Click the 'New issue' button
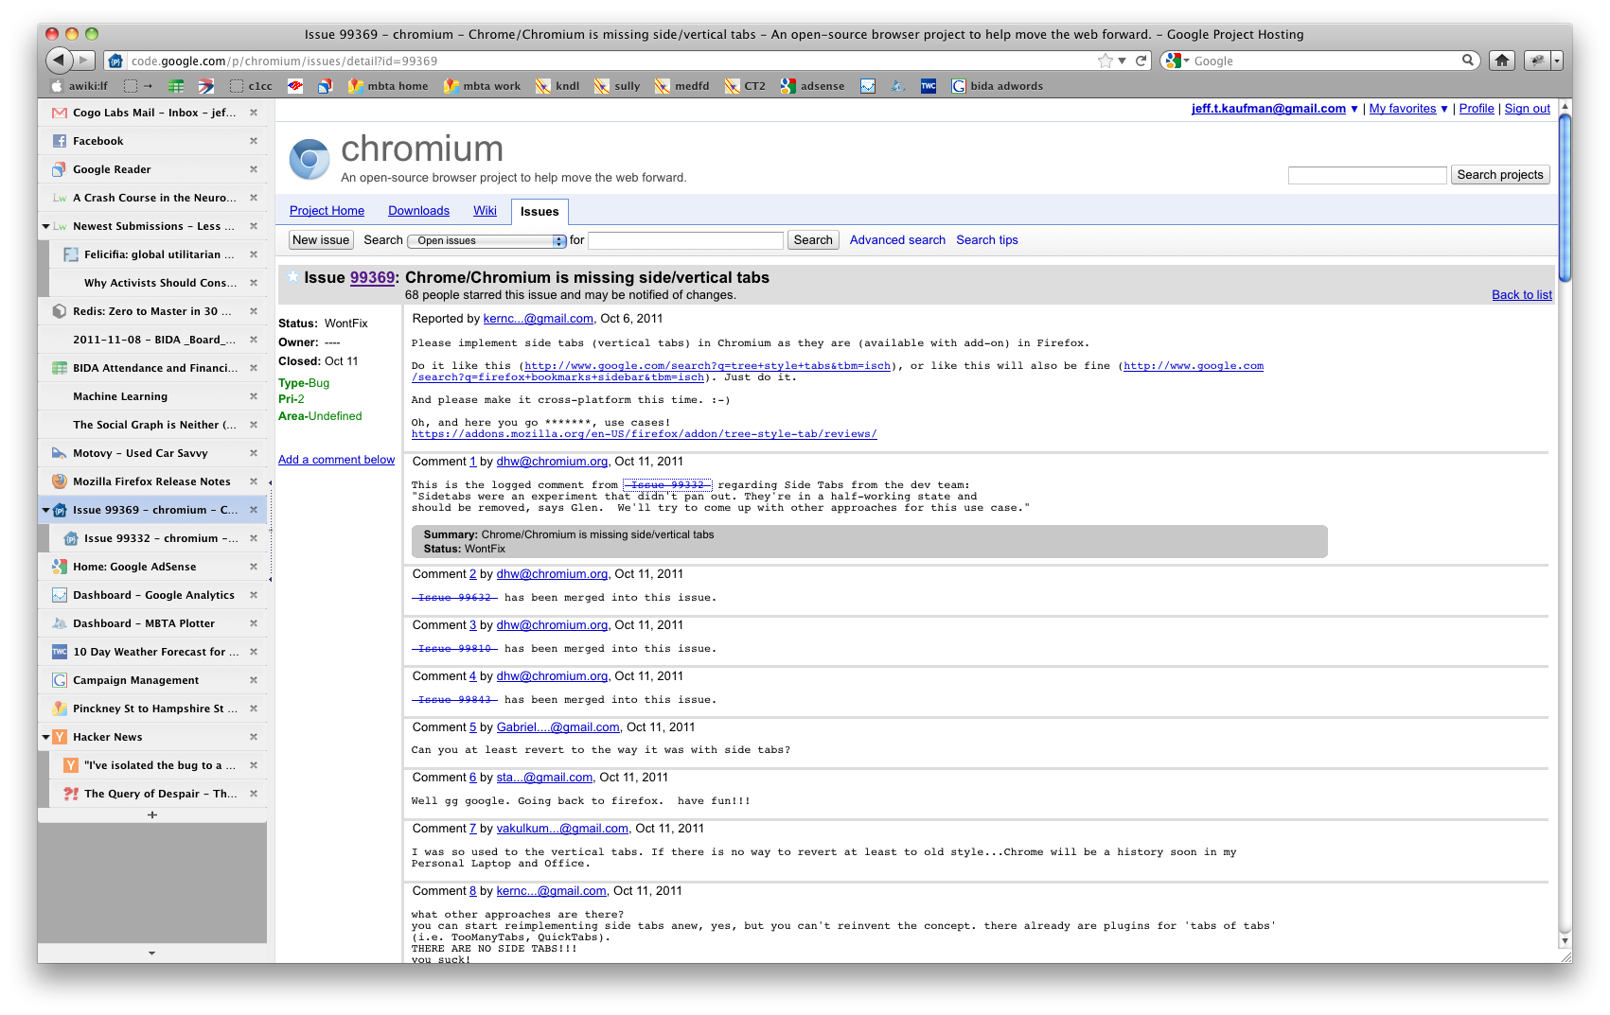Viewport: 1610px width, 1015px height. tap(321, 240)
